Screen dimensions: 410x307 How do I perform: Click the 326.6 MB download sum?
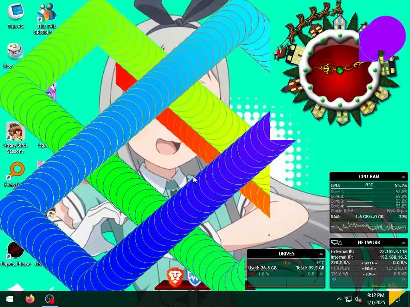point(339,274)
